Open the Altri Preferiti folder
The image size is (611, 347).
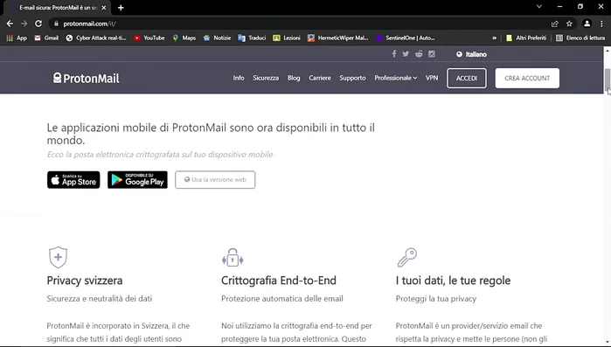tap(526, 38)
